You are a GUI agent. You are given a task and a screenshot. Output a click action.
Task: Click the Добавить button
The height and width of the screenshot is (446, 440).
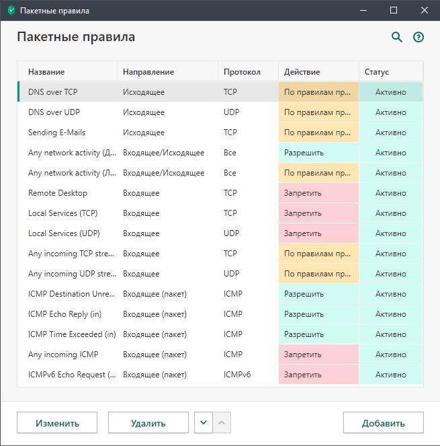(x=384, y=422)
